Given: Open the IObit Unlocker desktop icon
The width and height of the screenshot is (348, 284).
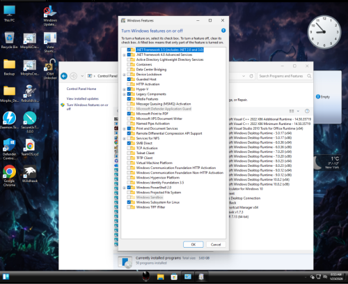Looking at the screenshot, I should 50,69.
